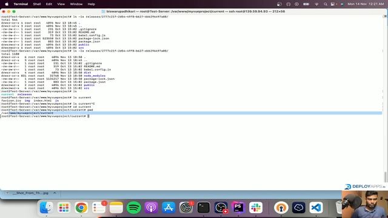Screen dimensions: 388x218
Task: Launch Spotify from the dock
Action: 133,208
